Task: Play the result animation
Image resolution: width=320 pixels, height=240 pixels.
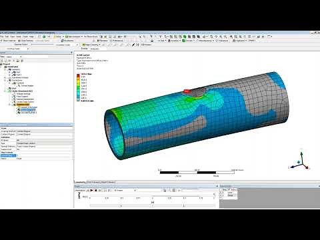Action: tap(92, 191)
